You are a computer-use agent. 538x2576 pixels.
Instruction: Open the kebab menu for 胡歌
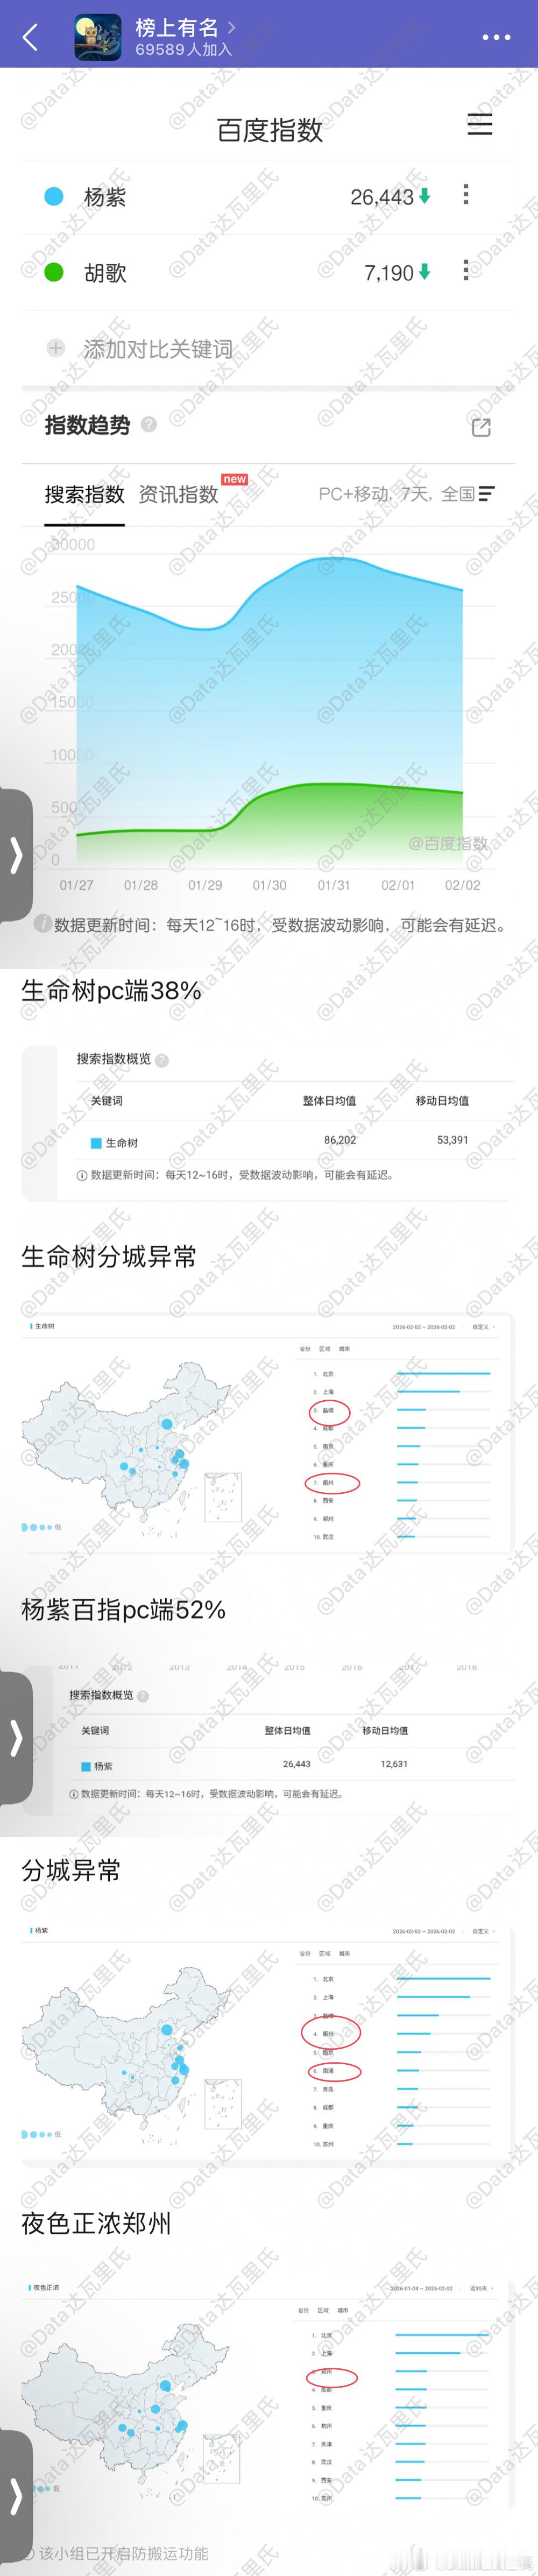coord(465,270)
